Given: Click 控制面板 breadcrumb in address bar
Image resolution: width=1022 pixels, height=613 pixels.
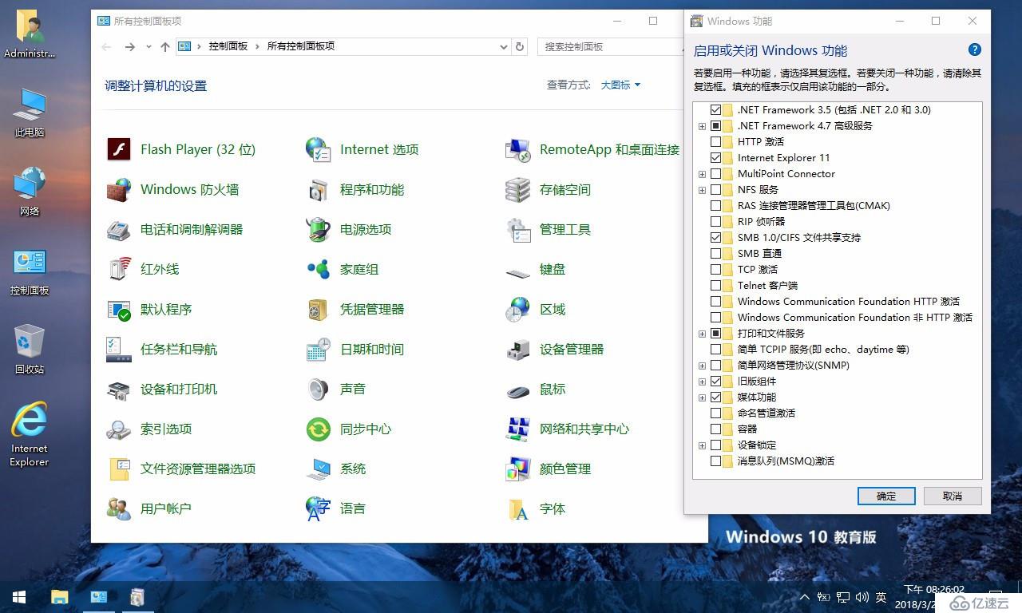Looking at the screenshot, I should (228, 46).
